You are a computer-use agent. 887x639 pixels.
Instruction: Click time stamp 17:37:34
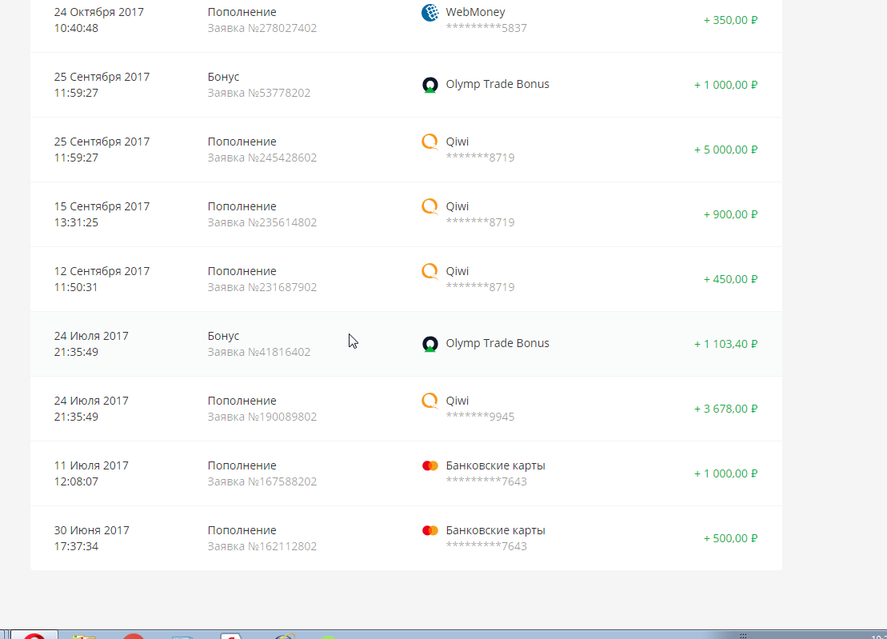(x=76, y=546)
